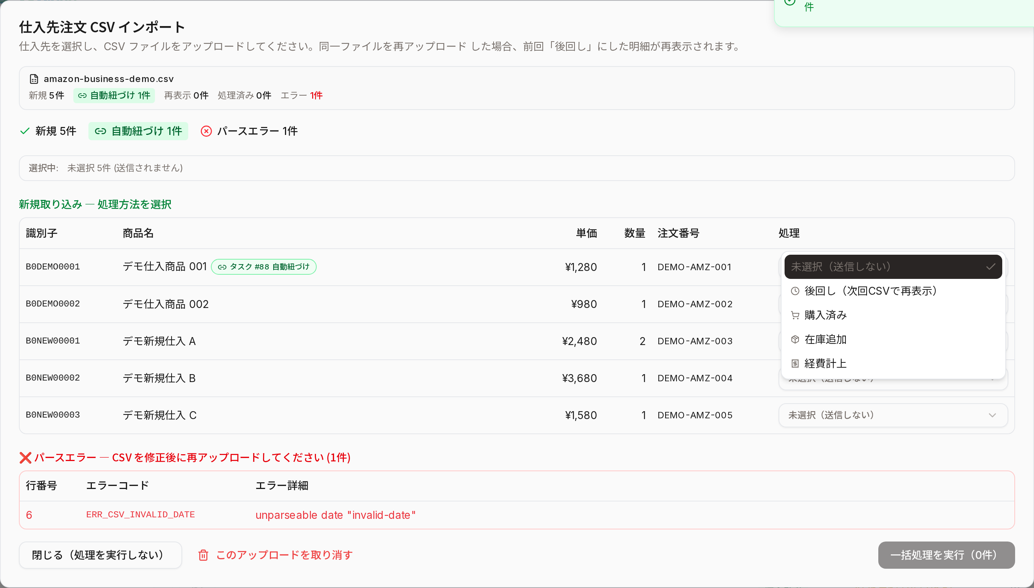Click unit price ¥980
1034x588 pixels.
(x=584, y=304)
